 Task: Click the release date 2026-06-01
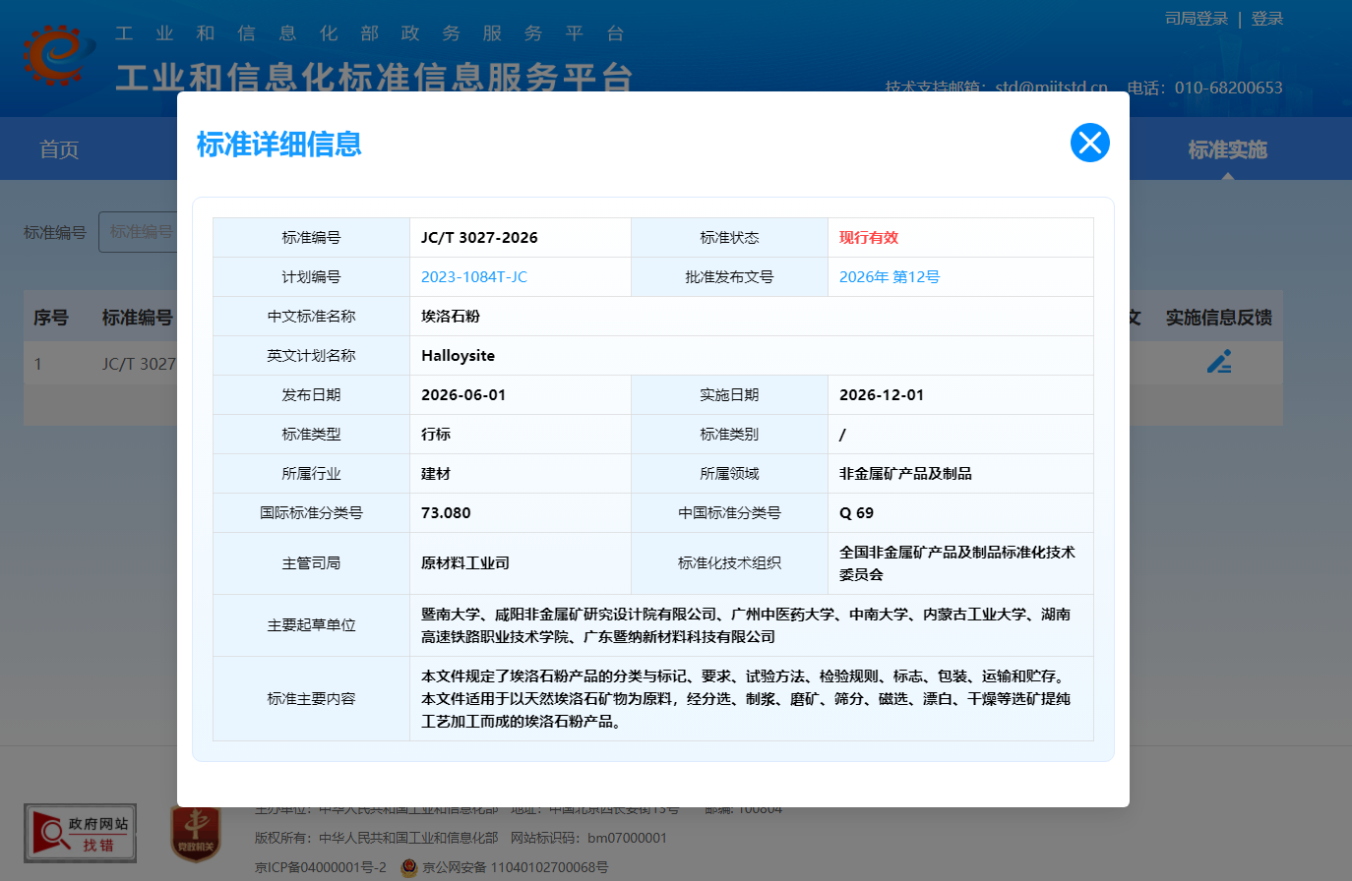click(463, 395)
